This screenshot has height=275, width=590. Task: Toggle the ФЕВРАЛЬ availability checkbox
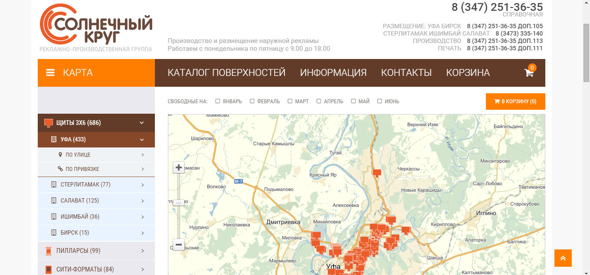pyautogui.click(x=252, y=101)
